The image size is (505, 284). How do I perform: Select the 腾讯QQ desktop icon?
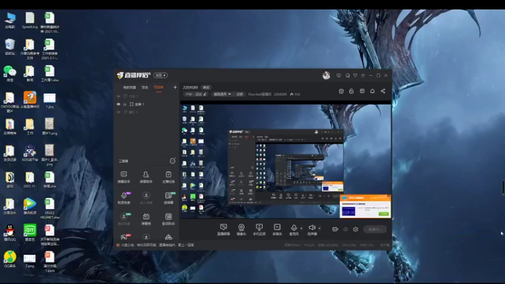coord(10,233)
